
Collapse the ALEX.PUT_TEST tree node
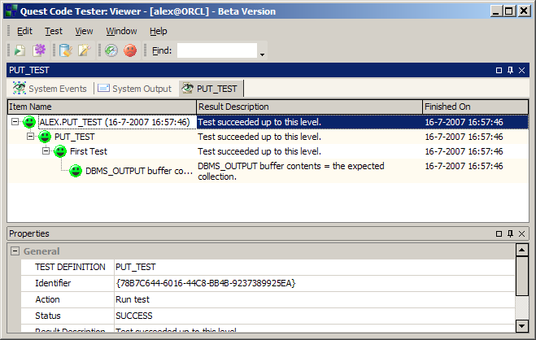click(15, 122)
